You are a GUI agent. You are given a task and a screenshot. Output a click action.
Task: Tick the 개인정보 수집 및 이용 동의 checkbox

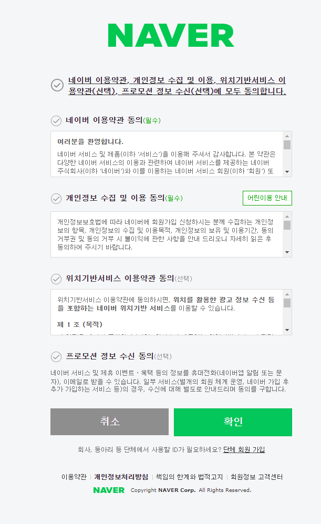pos(56,198)
